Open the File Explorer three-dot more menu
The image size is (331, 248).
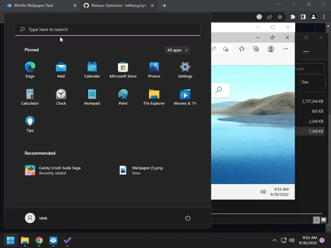306,51
